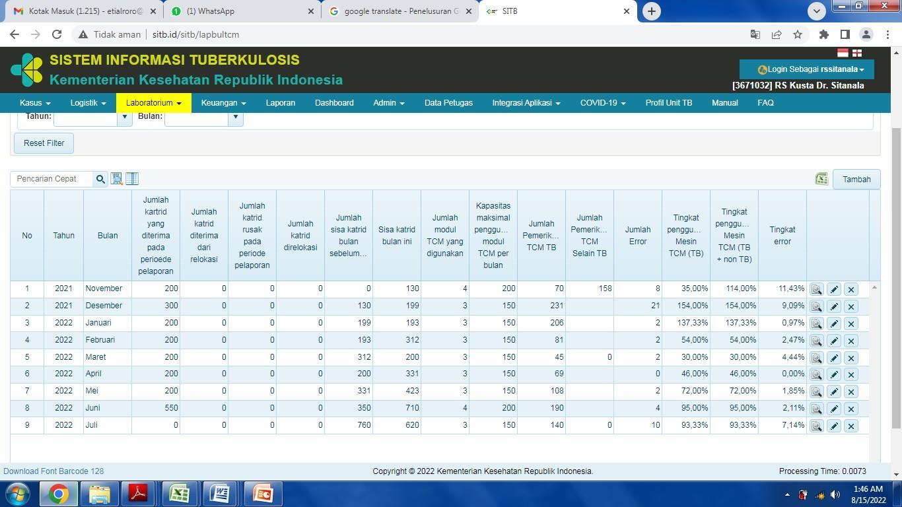This screenshot has width=902, height=507.
Task: Open the Data Petugas page
Action: point(448,103)
